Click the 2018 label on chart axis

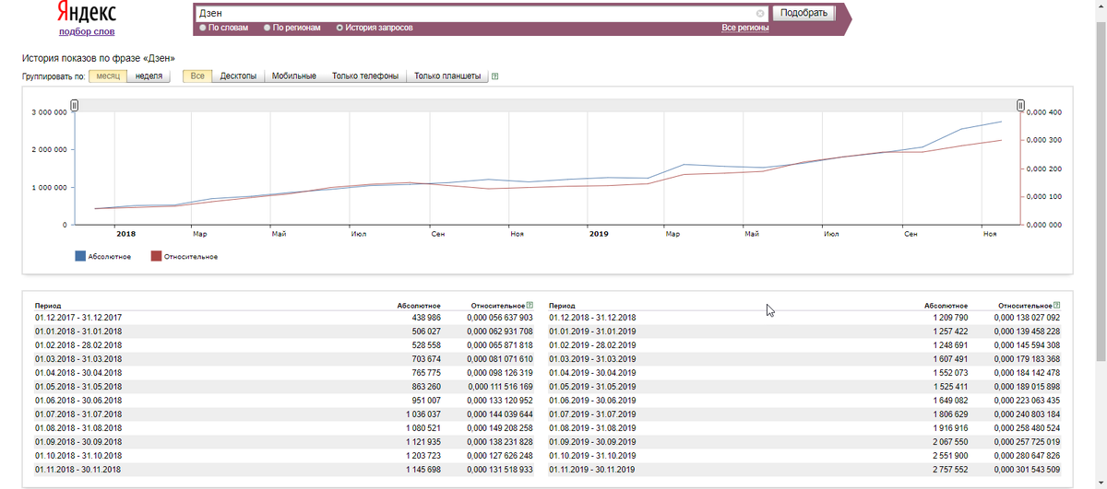coord(125,234)
